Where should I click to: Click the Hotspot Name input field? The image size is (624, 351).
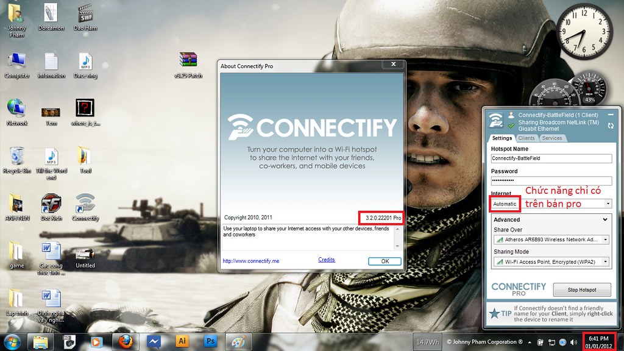551,158
